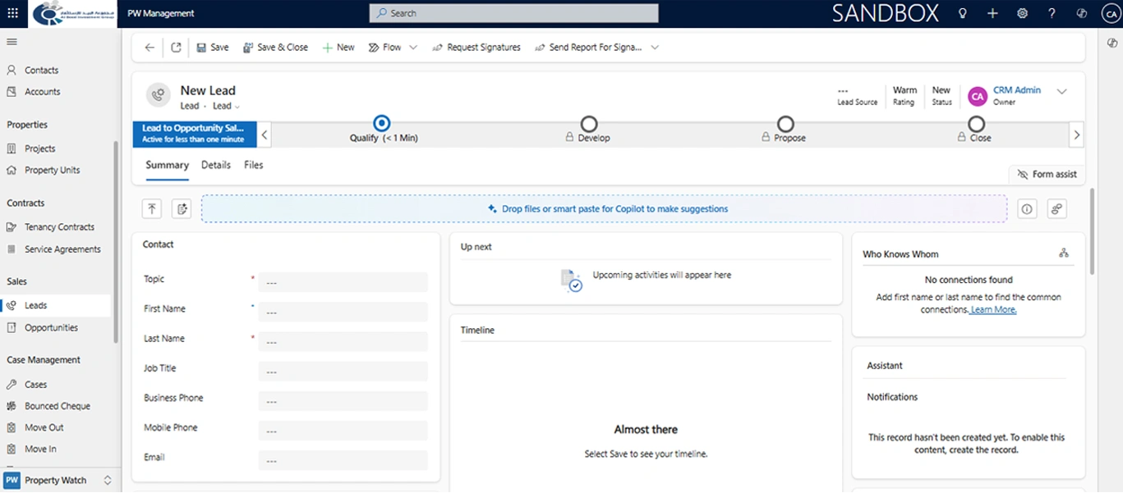This screenshot has width=1123, height=493.
Task: Collapse the site map hamburger menu
Action: coord(12,42)
